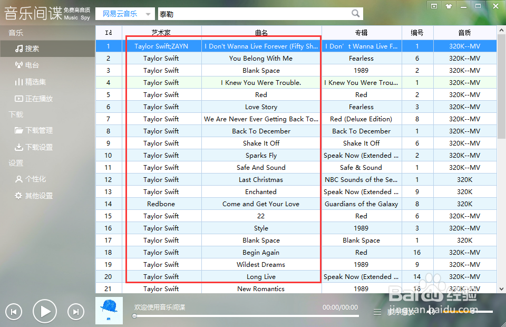Click album 'Red (Deluxe Edition)' cell

click(x=362, y=119)
